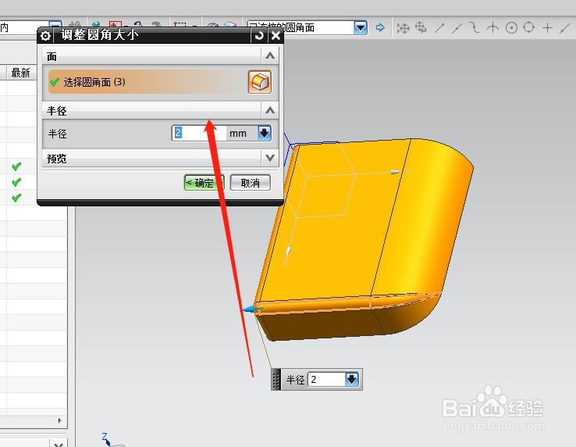This screenshot has height=447, width=576.
Task: Close the 调整圆角大小 dialog
Action: tap(276, 35)
